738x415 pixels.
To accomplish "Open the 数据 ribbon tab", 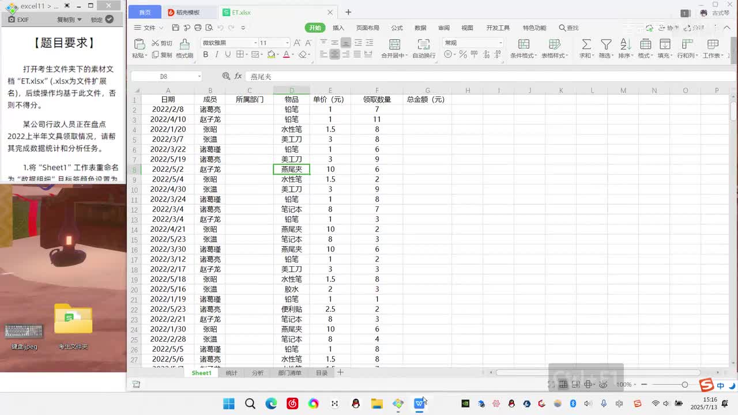I will click(420, 28).
